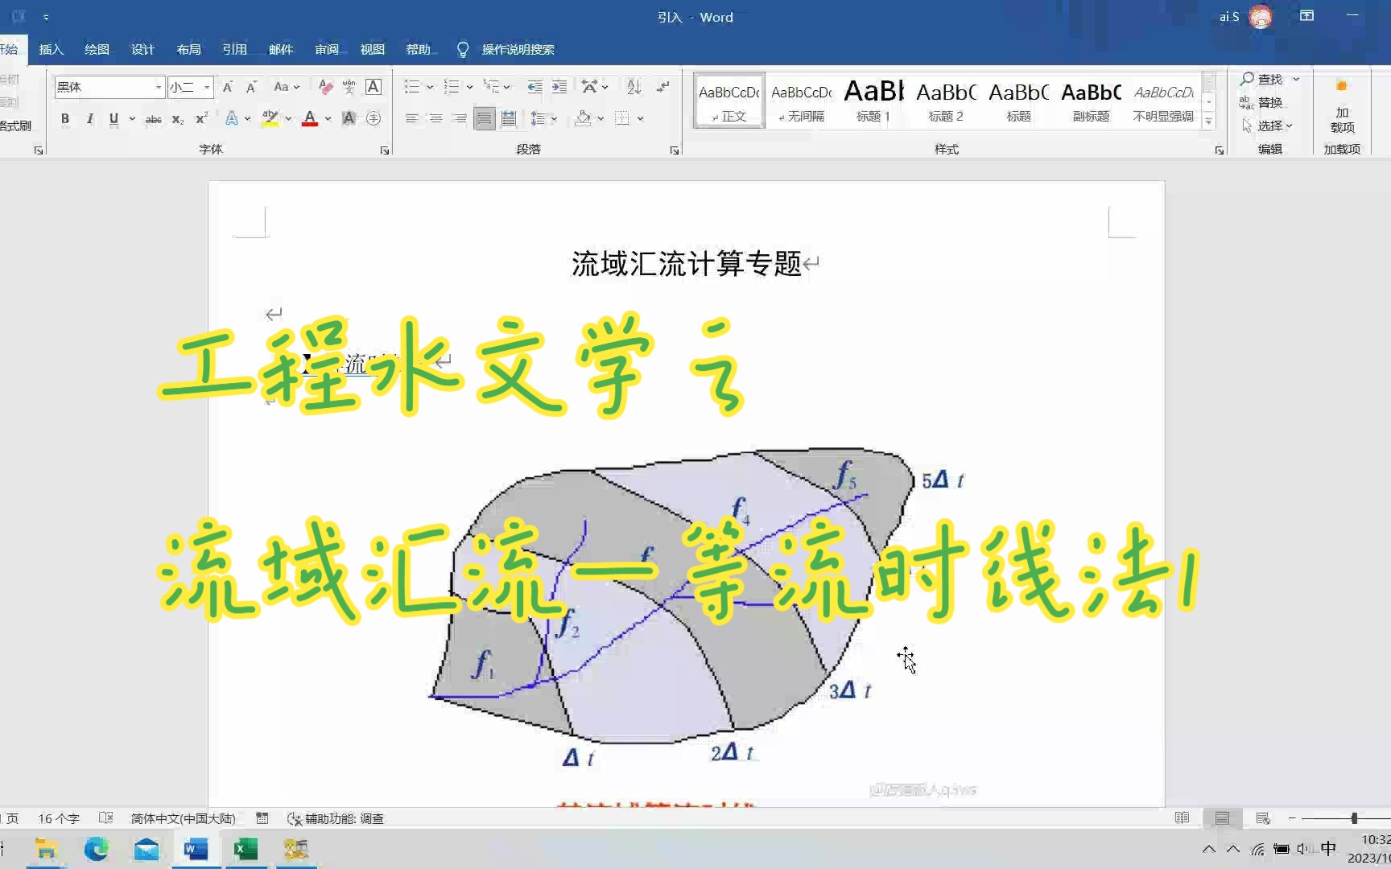
Task: Open the 视图 ribbon tab
Action: click(372, 49)
